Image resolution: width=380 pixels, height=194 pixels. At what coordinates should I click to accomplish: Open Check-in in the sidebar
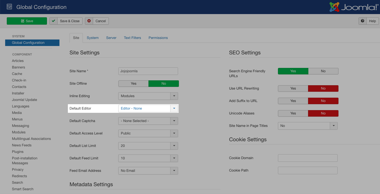coord(19,80)
